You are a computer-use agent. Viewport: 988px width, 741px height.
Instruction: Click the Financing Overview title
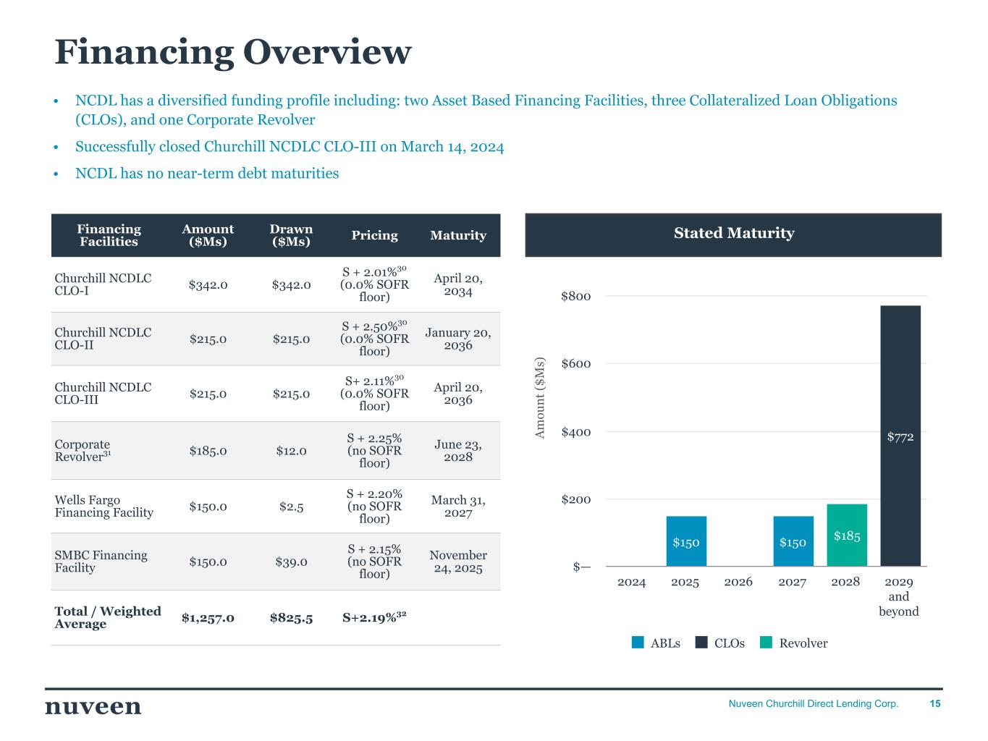(233, 52)
